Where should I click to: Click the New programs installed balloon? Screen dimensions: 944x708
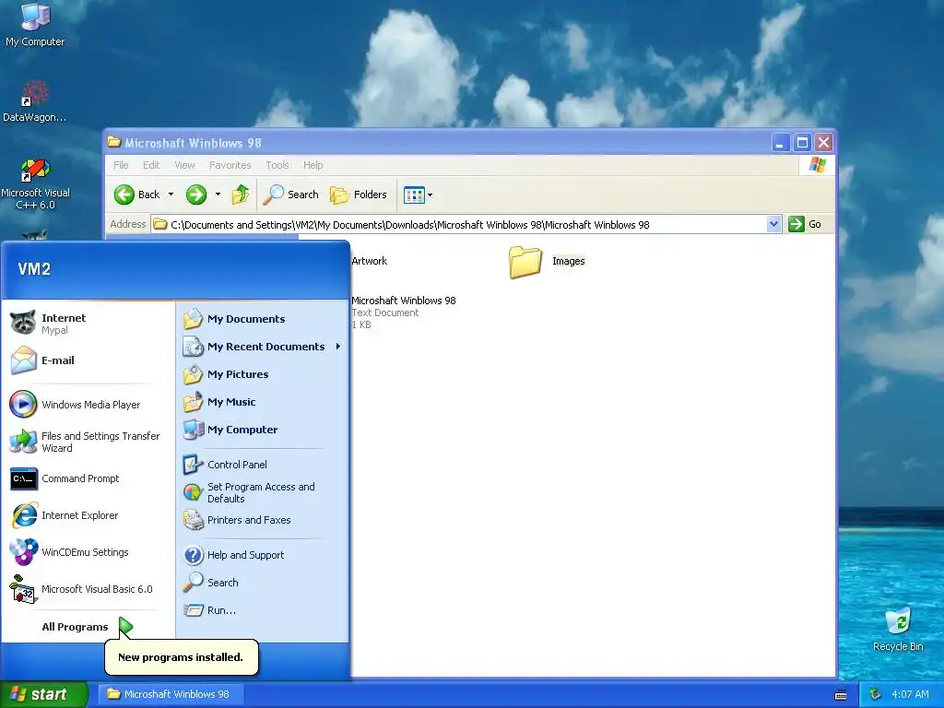(182, 656)
